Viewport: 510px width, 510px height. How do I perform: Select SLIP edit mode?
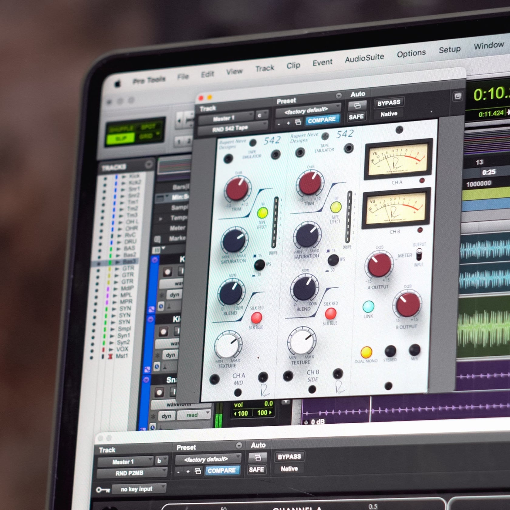coord(121,139)
